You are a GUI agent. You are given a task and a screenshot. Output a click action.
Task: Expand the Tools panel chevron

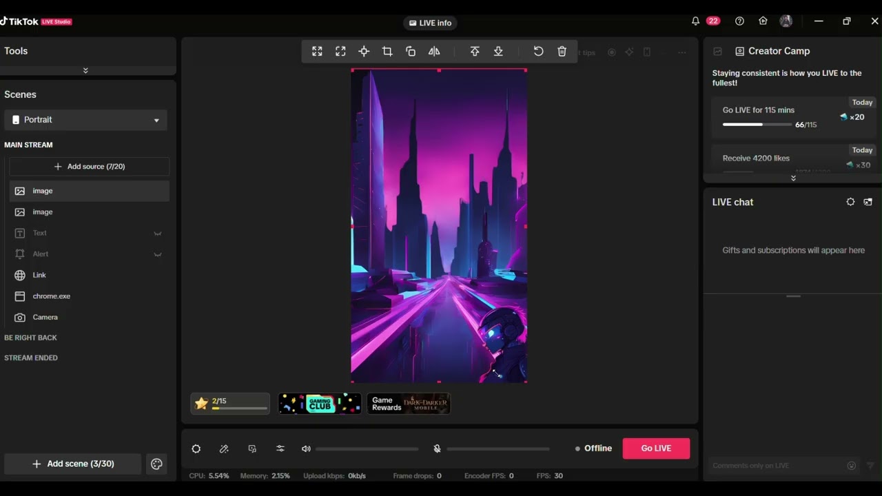click(85, 70)
